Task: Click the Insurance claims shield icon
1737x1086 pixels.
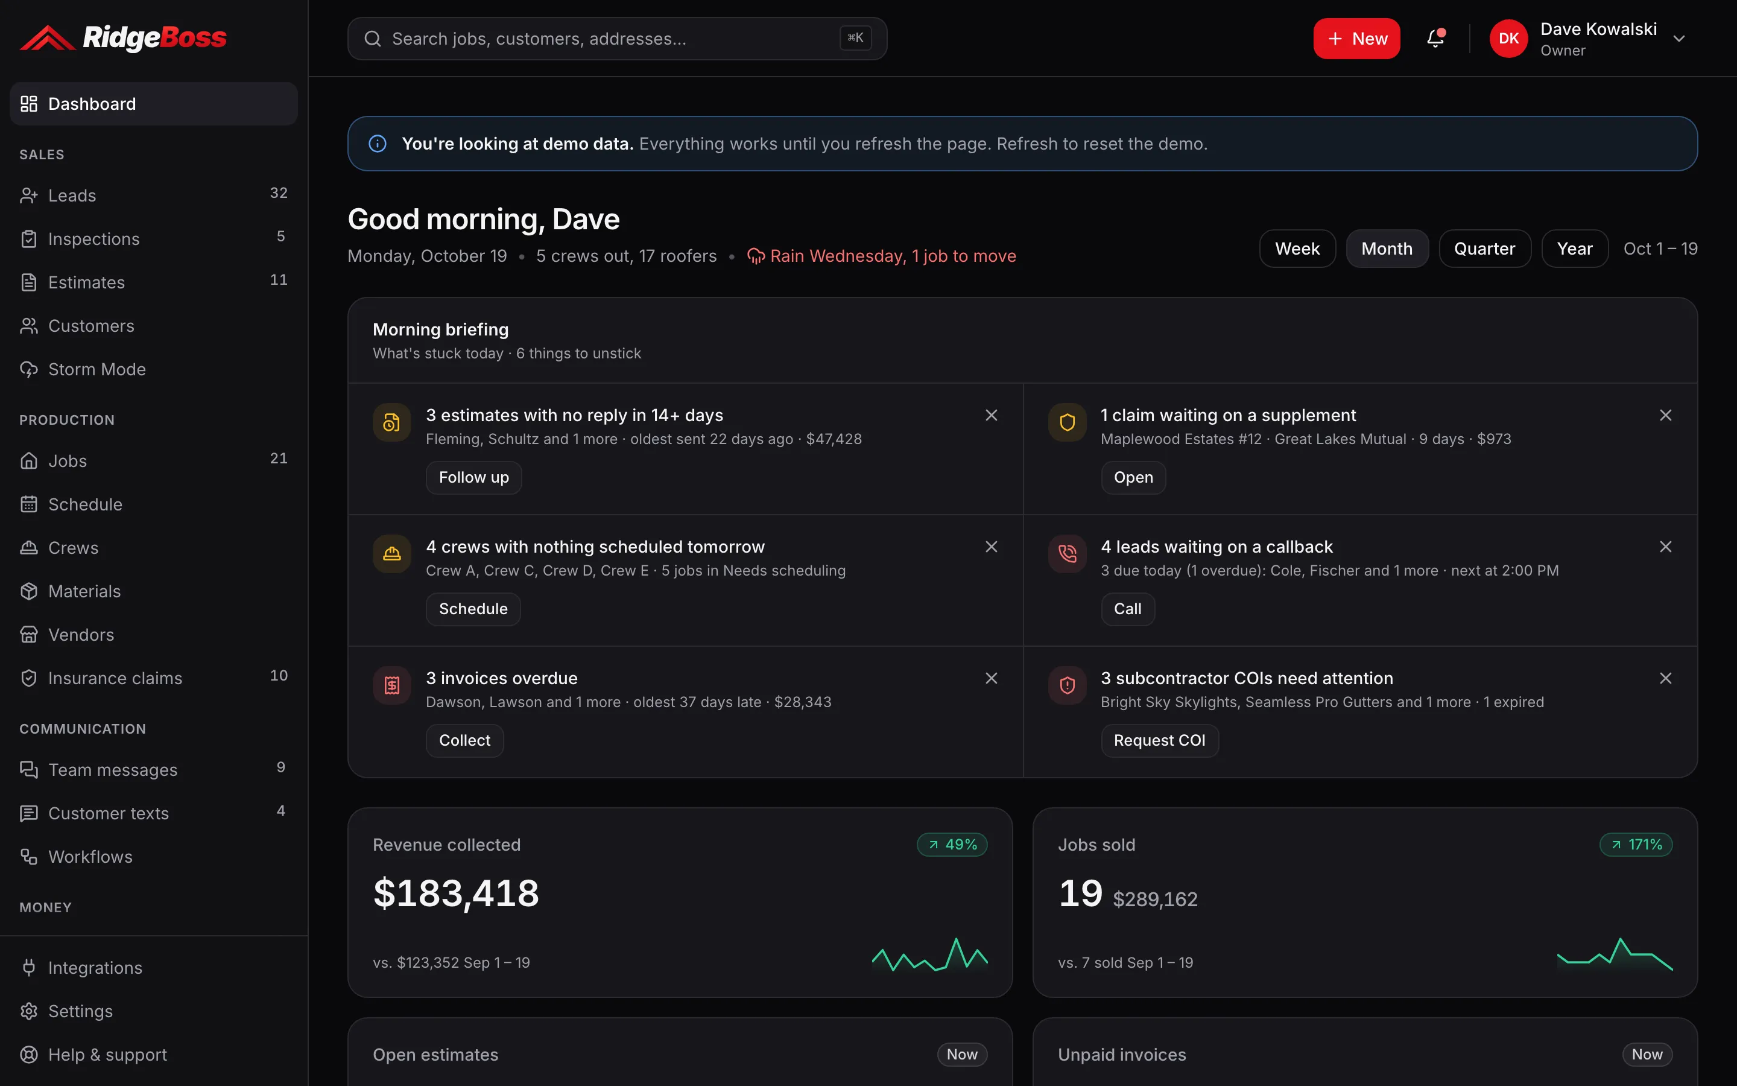Action: 29,678
